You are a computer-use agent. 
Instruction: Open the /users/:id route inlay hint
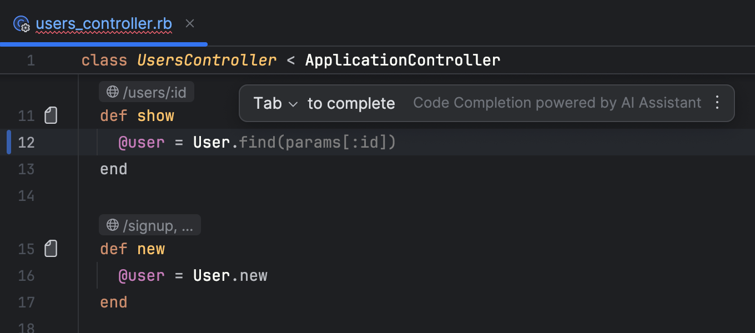[147, 92]
